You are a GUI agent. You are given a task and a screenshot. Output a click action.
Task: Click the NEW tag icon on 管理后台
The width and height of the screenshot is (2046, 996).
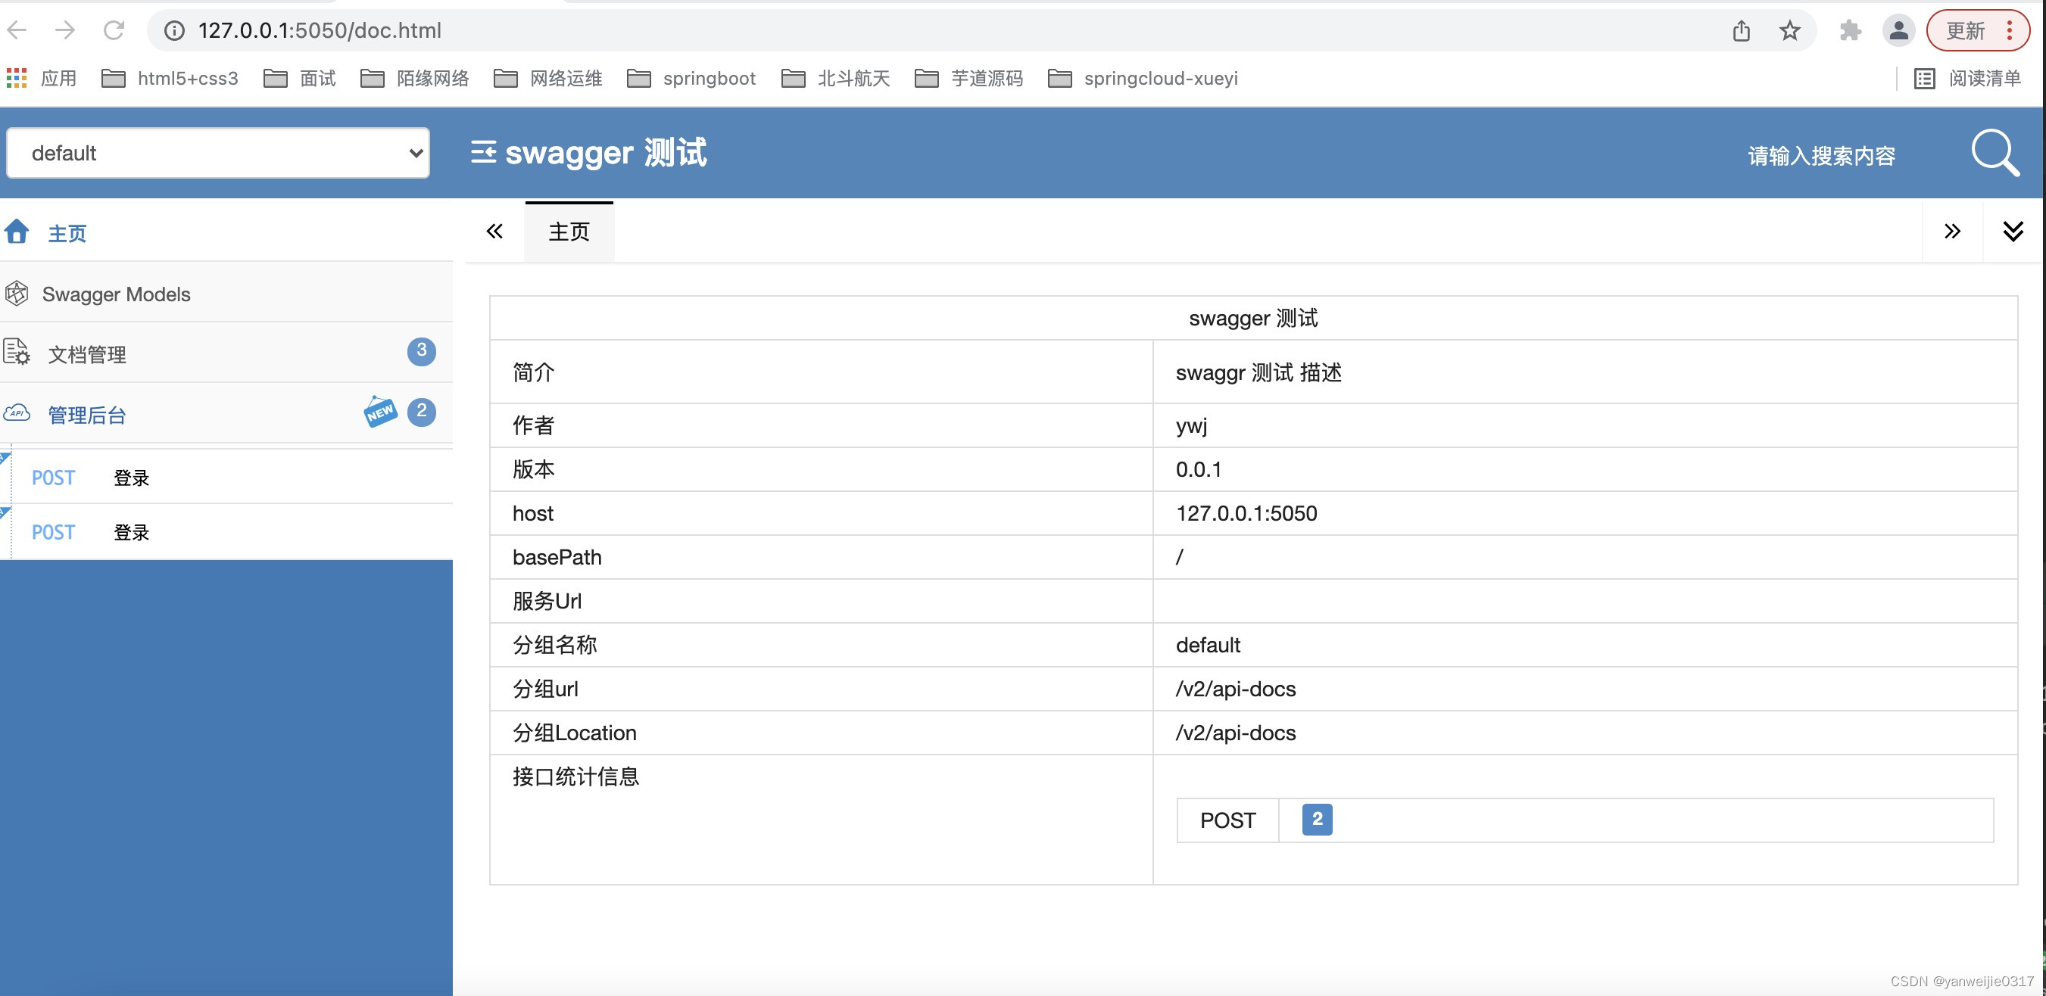(380, 411)
